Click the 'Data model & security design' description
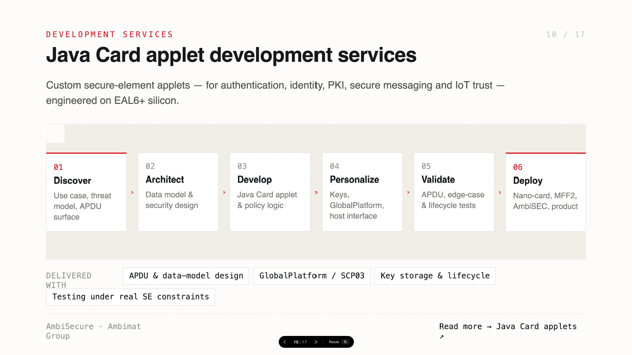632x355 pixels. point(172,200)
